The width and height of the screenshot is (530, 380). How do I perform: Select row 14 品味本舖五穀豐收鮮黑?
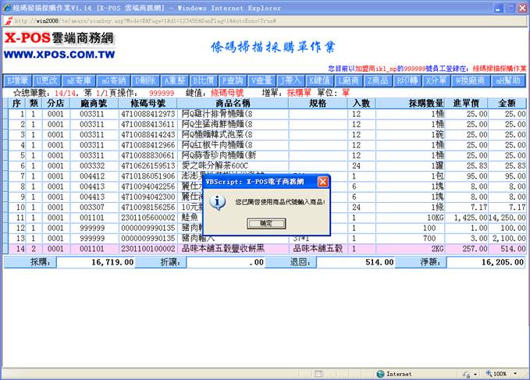pyautogui.click(x=233, y=247)
